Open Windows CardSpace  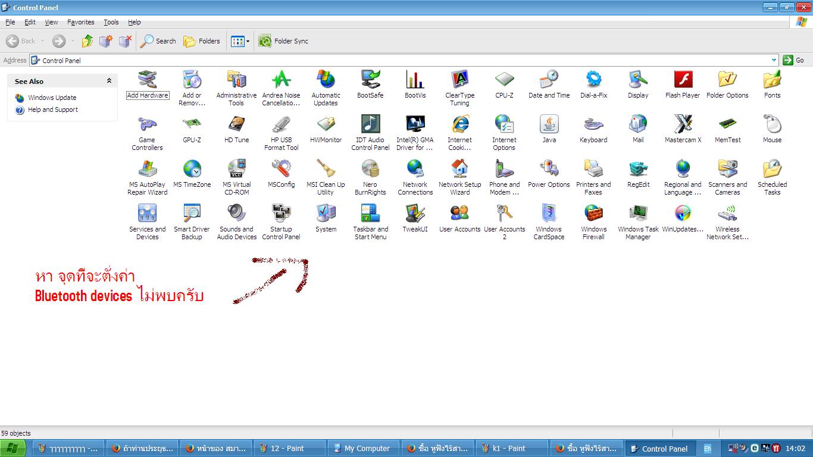pos(549,223)
